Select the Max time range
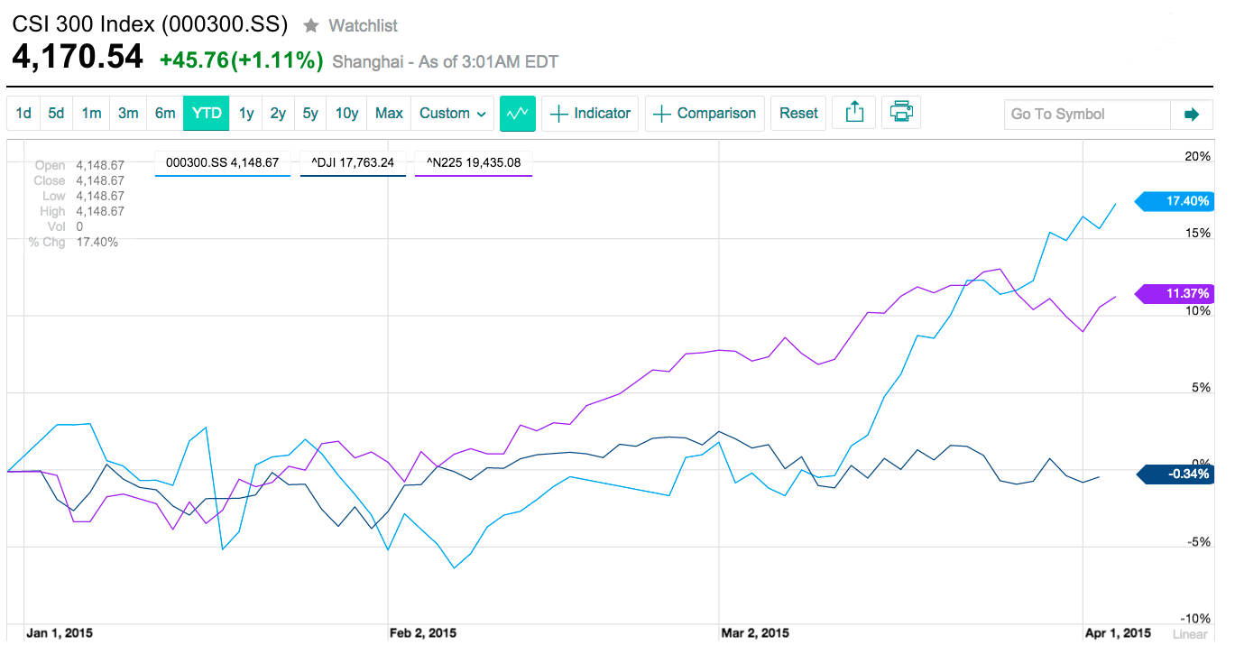1235x654 pixels. coord(389,114)
